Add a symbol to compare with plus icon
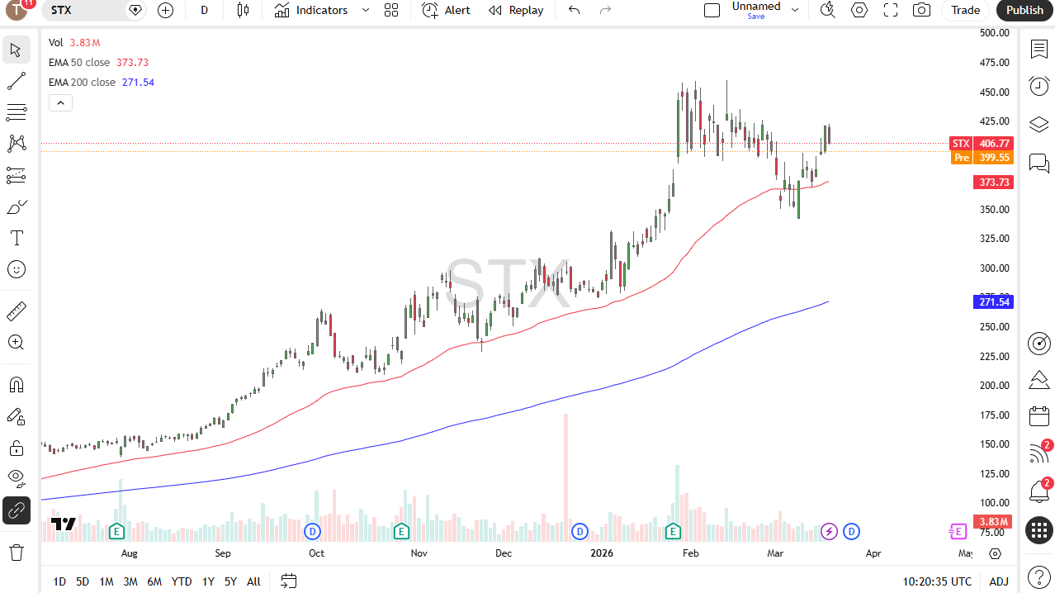Image resolution: width=1055 pixels, height=593 pixels. coord(165,10)
